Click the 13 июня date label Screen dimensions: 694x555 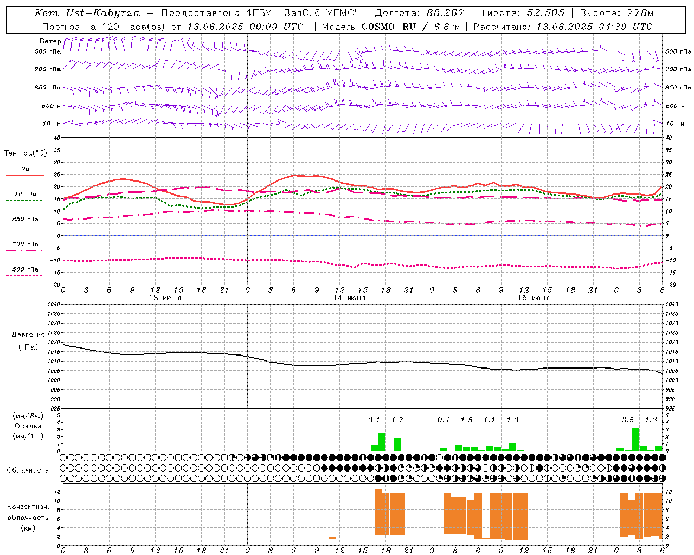(x=165, y=298)
